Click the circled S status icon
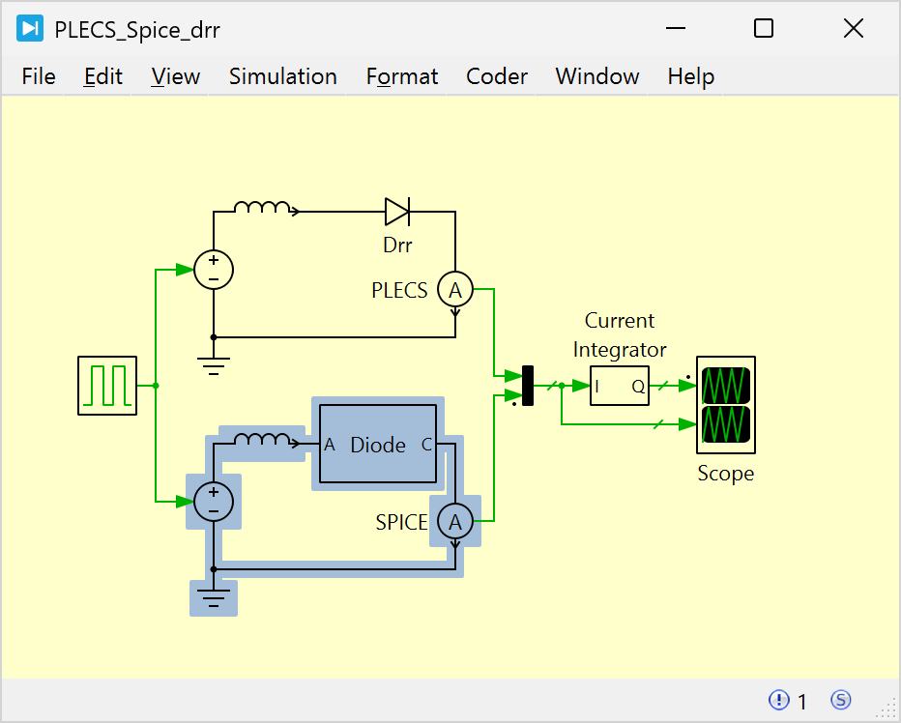The width and height of the screenshot is (901, 723). pos(841,701)
